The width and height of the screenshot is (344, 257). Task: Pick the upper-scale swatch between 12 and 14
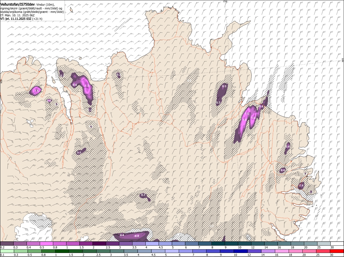coord(258,244)
